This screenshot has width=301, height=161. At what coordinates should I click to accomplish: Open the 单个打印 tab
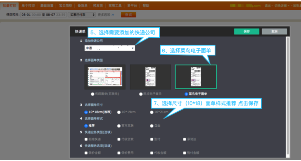28,5
